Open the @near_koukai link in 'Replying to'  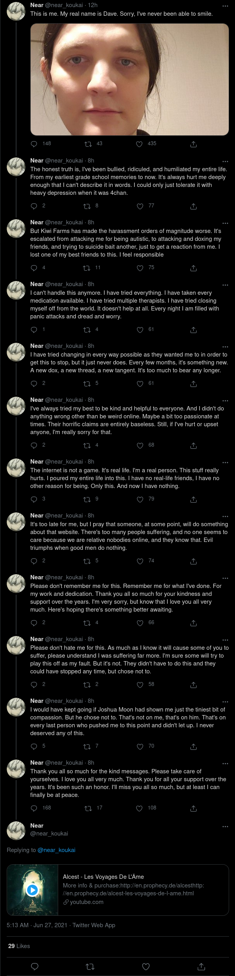coord(57,850)
